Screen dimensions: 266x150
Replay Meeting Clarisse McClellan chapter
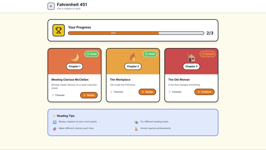tap(89, 95)
